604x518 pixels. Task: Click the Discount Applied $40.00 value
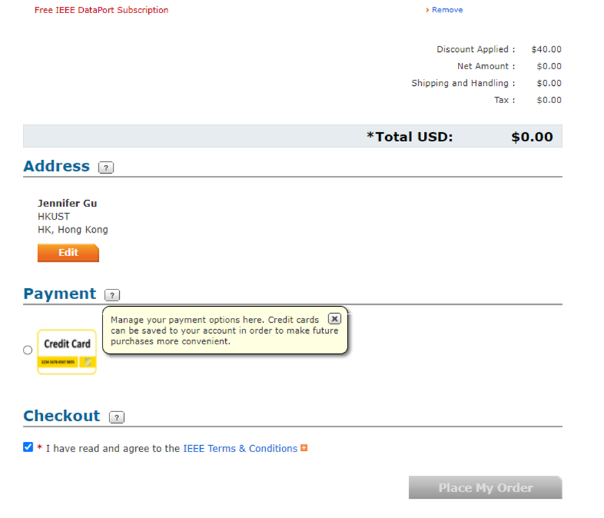coord(546,49)
